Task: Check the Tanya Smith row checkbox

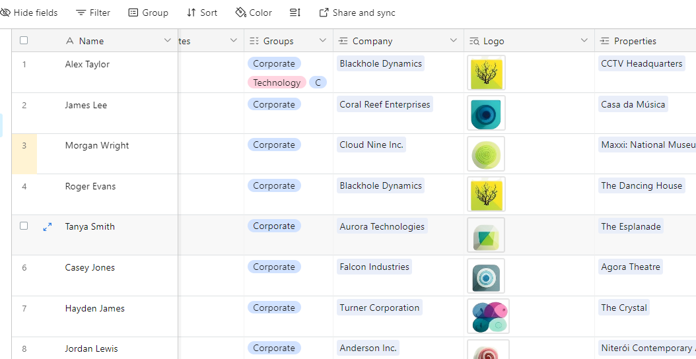Action: (x=24, y=226)
